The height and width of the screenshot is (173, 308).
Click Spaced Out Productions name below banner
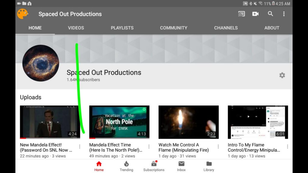coord(104,72)
